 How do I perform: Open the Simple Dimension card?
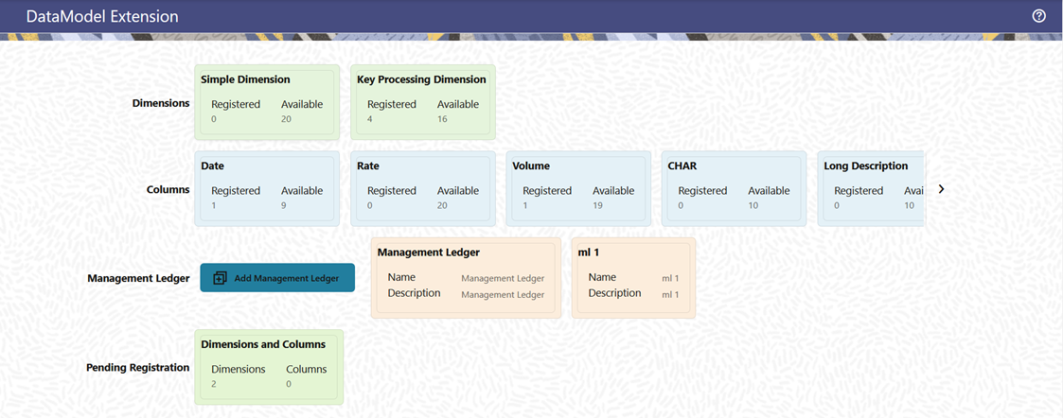click(267, 102)
